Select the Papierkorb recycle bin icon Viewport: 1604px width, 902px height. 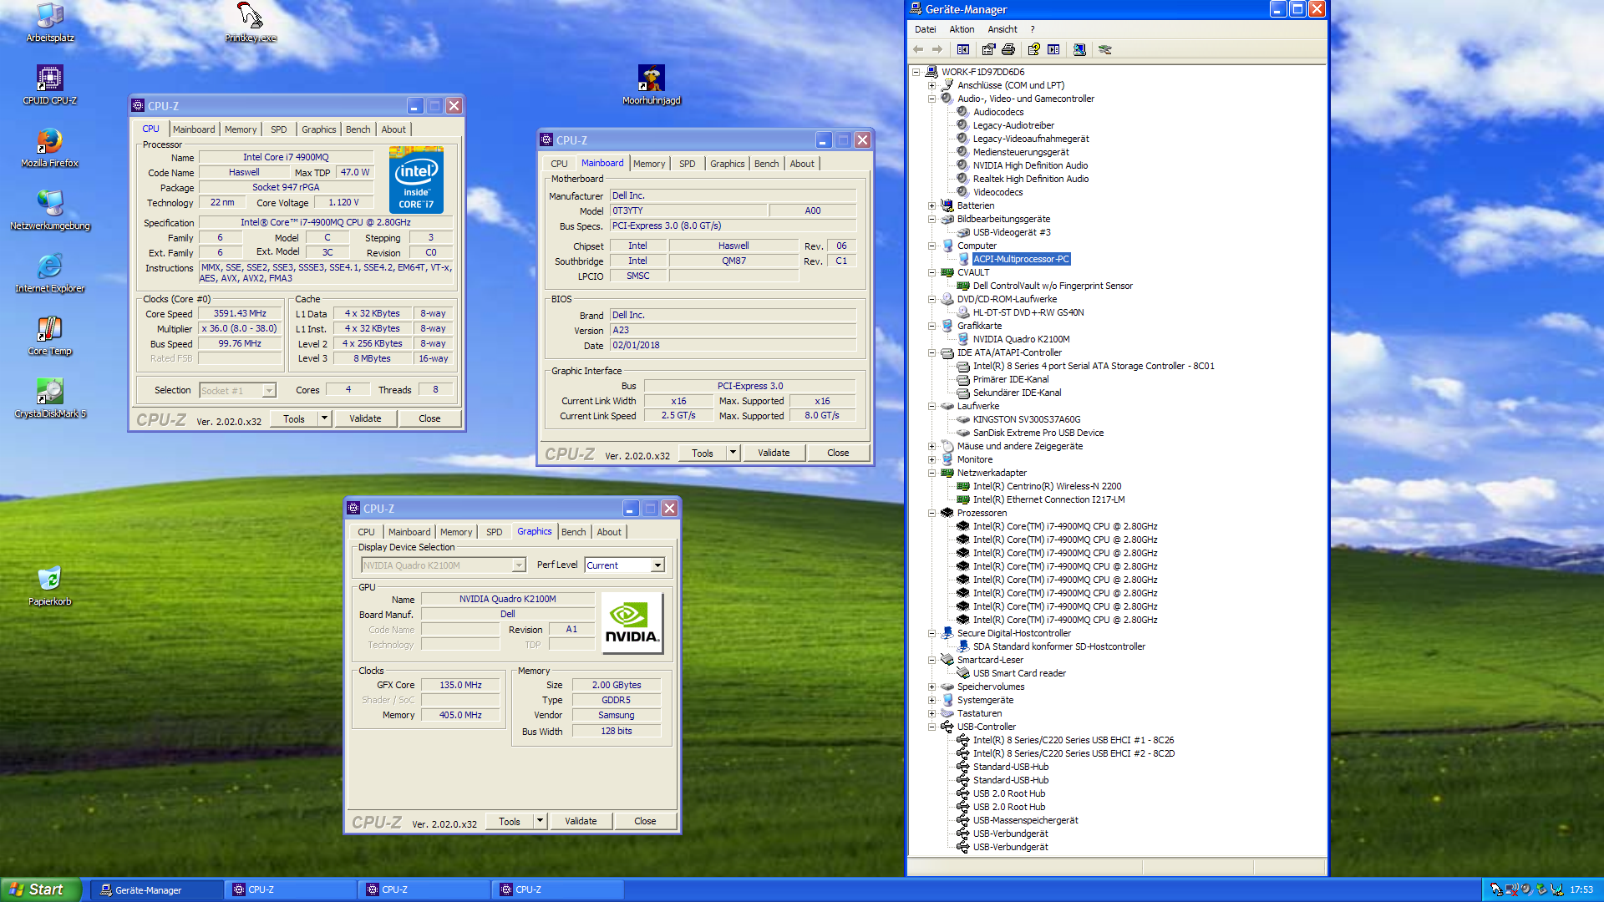coord(50,586)
